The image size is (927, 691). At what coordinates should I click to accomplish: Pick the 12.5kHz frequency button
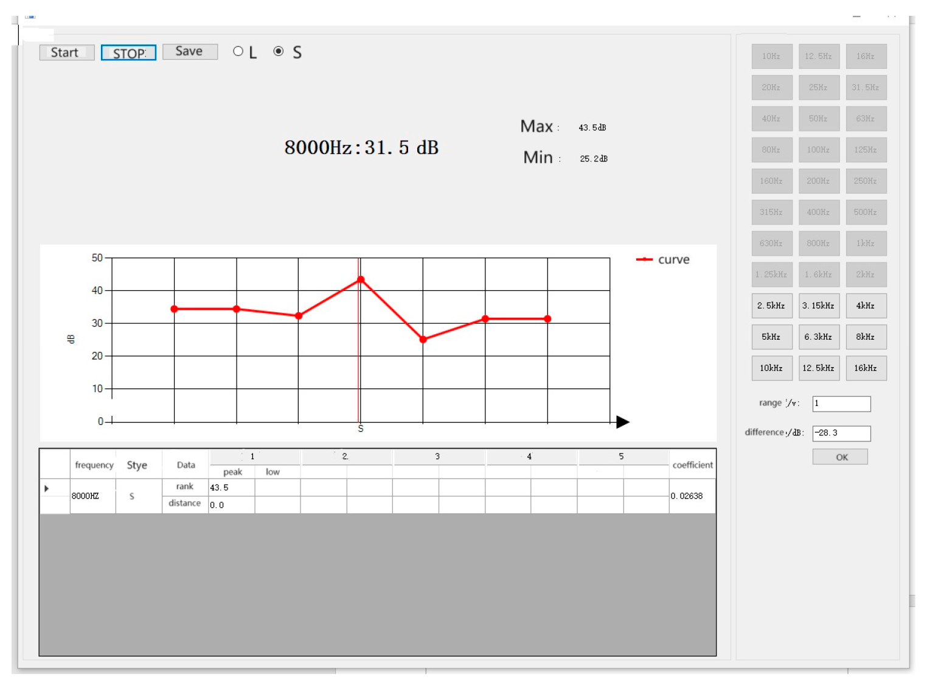pyautogui.click(x=819, y=368)
